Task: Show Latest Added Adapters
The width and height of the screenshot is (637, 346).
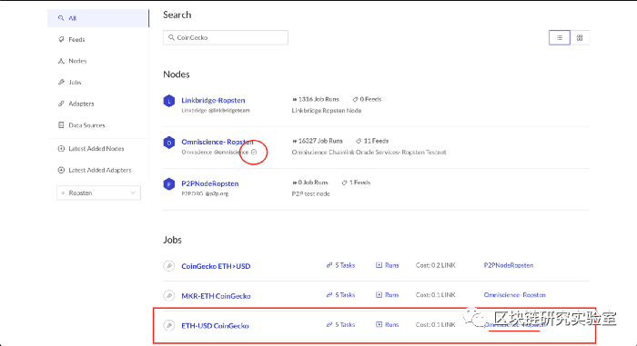Action: pos(99,171)
